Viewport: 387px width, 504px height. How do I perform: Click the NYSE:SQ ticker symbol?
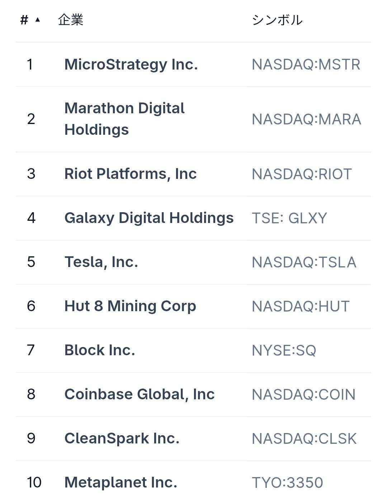[284, 351]
